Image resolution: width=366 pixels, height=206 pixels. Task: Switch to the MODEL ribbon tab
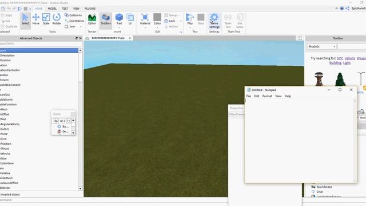(52, 9)
